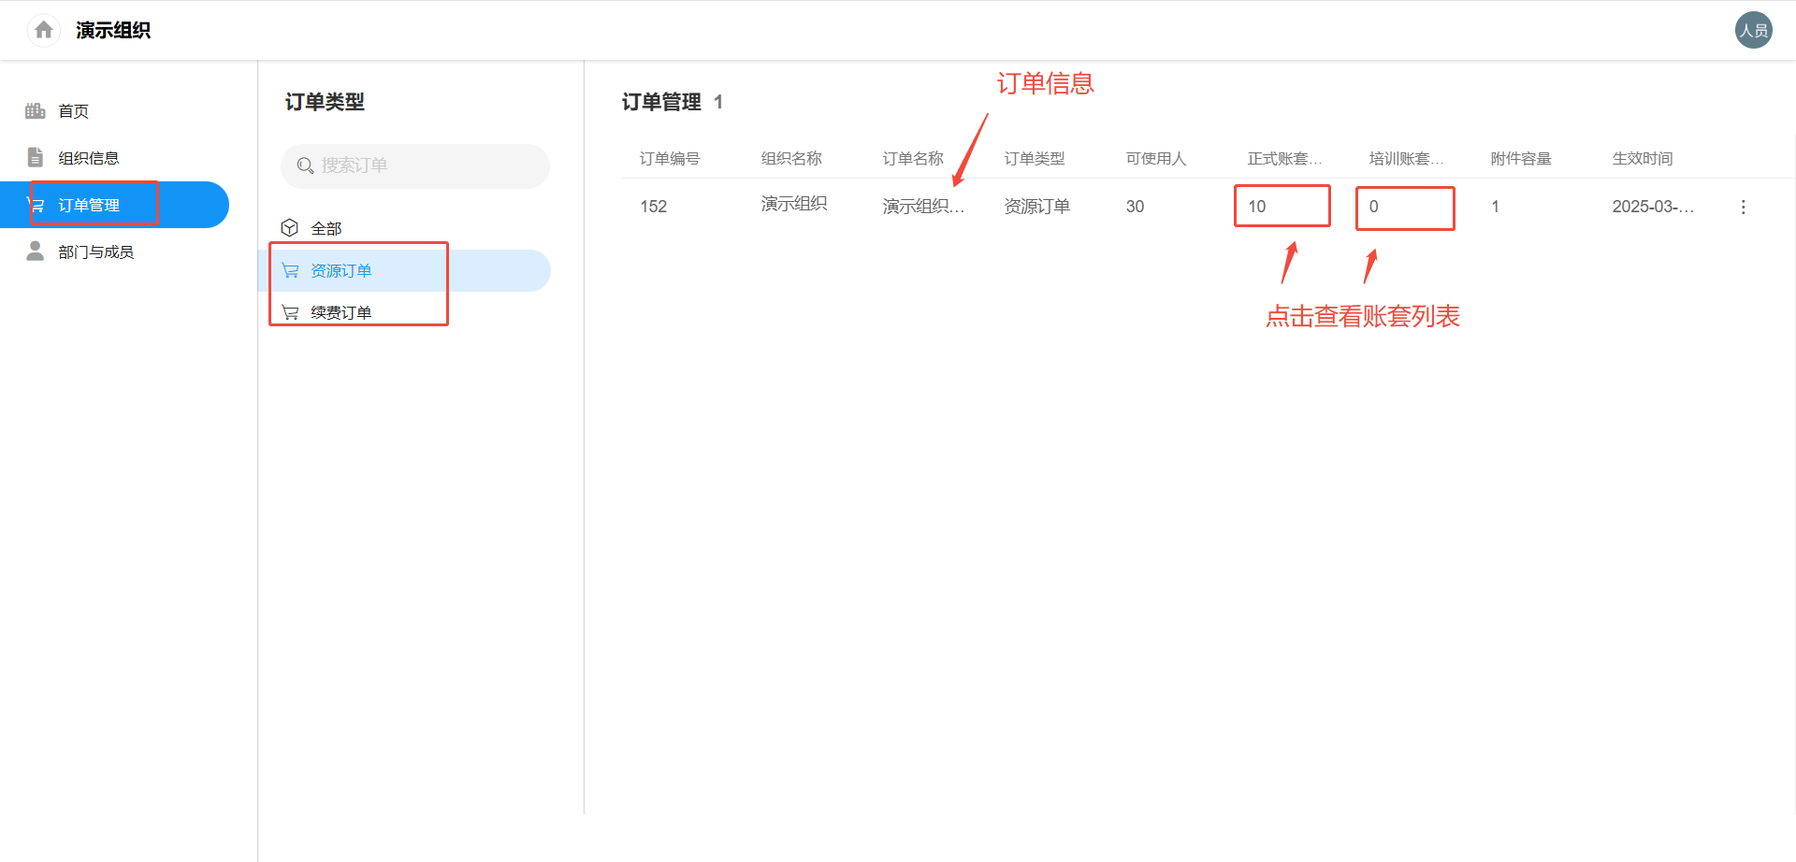
Task: Click the home icon in the top bar
Action: coord(42,29)
